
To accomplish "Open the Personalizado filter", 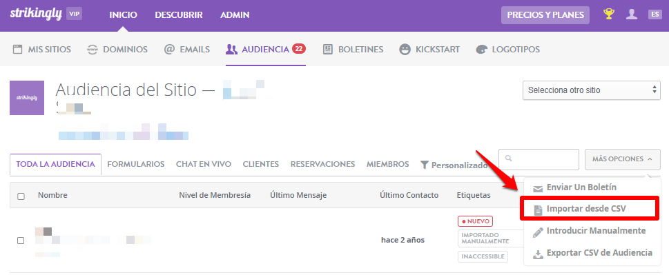I will click(x=454, y=165).
